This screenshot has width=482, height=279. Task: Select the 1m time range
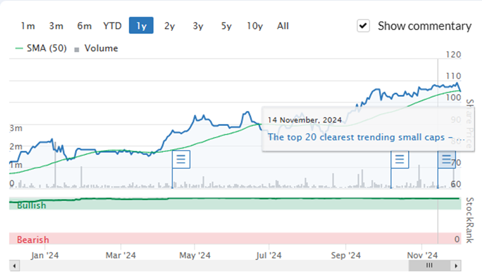click(28, 26)
